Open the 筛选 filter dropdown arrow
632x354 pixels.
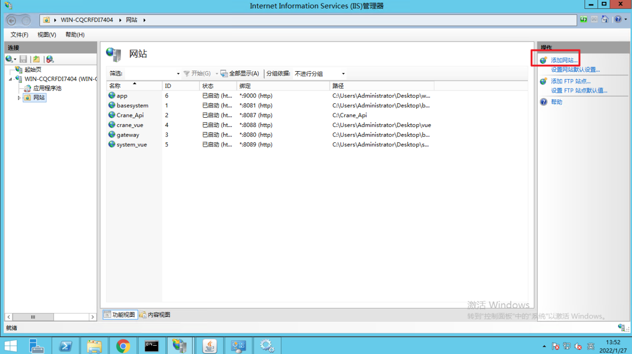click(178, 74)
